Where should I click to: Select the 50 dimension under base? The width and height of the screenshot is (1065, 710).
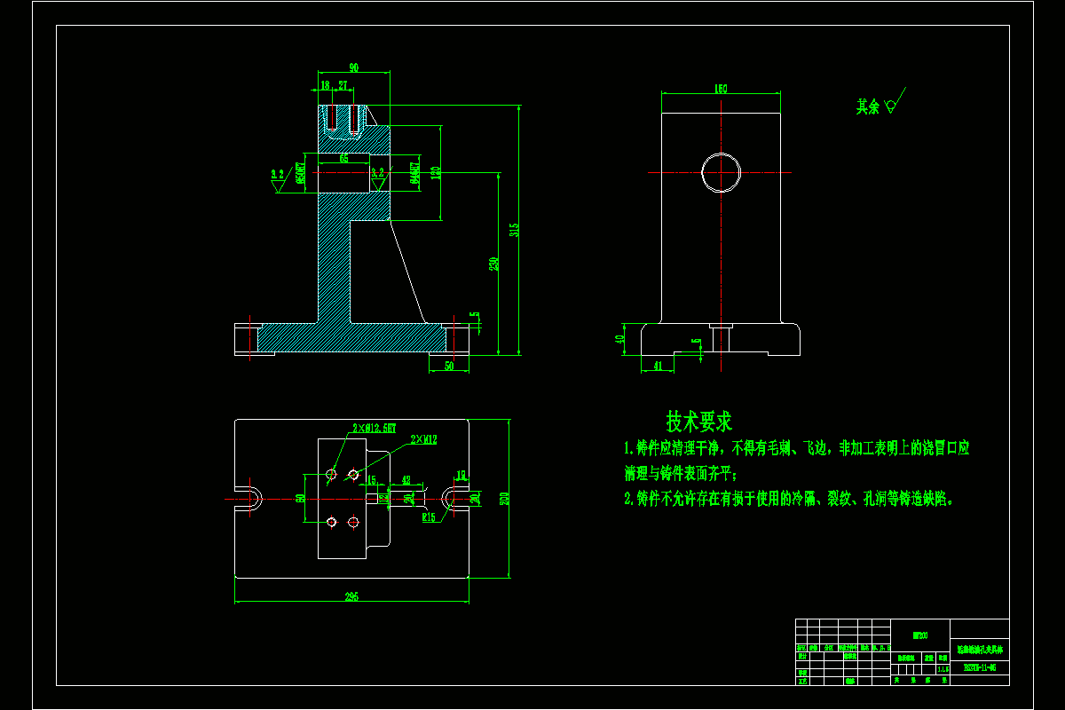[x=449, y=366]
